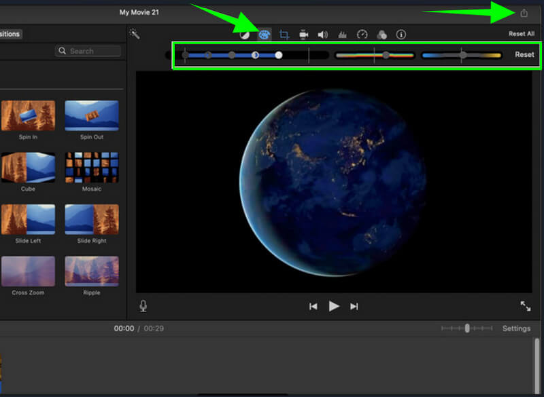Open the Noise Reduction and Equalizer controls
The image size is (544, 397).
click(x=343, y=33)
